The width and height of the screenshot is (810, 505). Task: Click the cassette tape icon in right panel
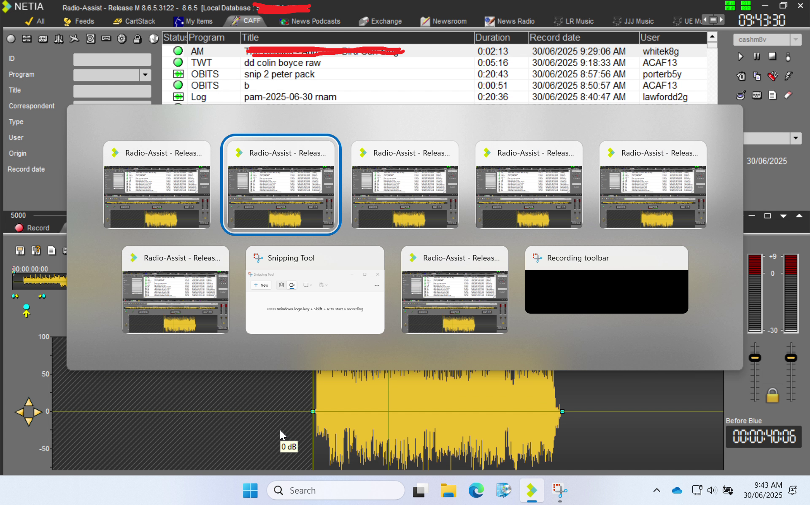click(757, 95)
